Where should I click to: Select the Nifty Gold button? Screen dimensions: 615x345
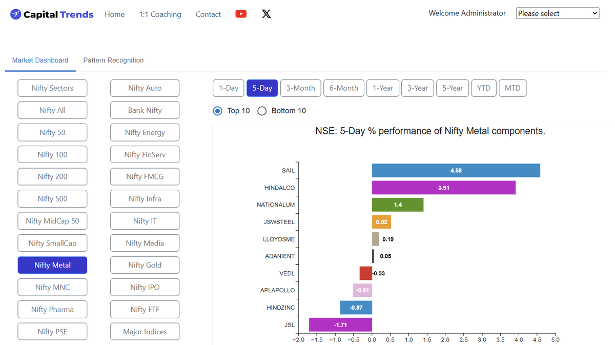[145, 265]
